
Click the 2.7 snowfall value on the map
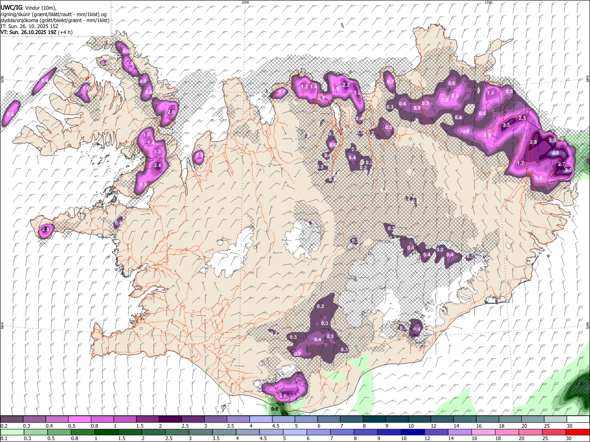click(561, 164)
